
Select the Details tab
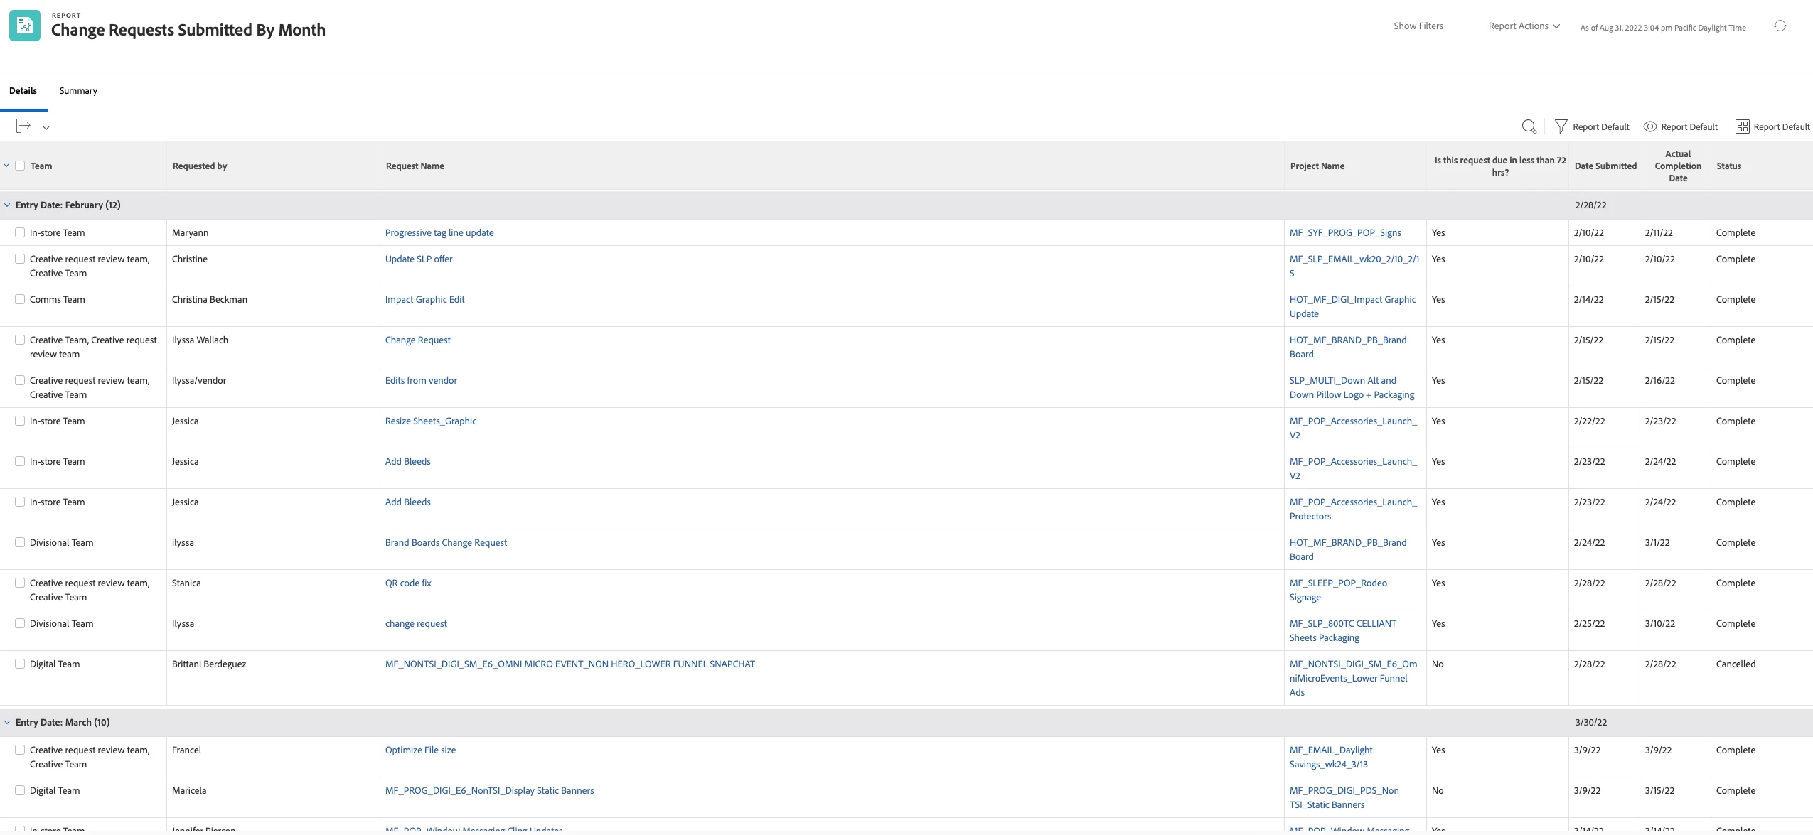[23, 91]
